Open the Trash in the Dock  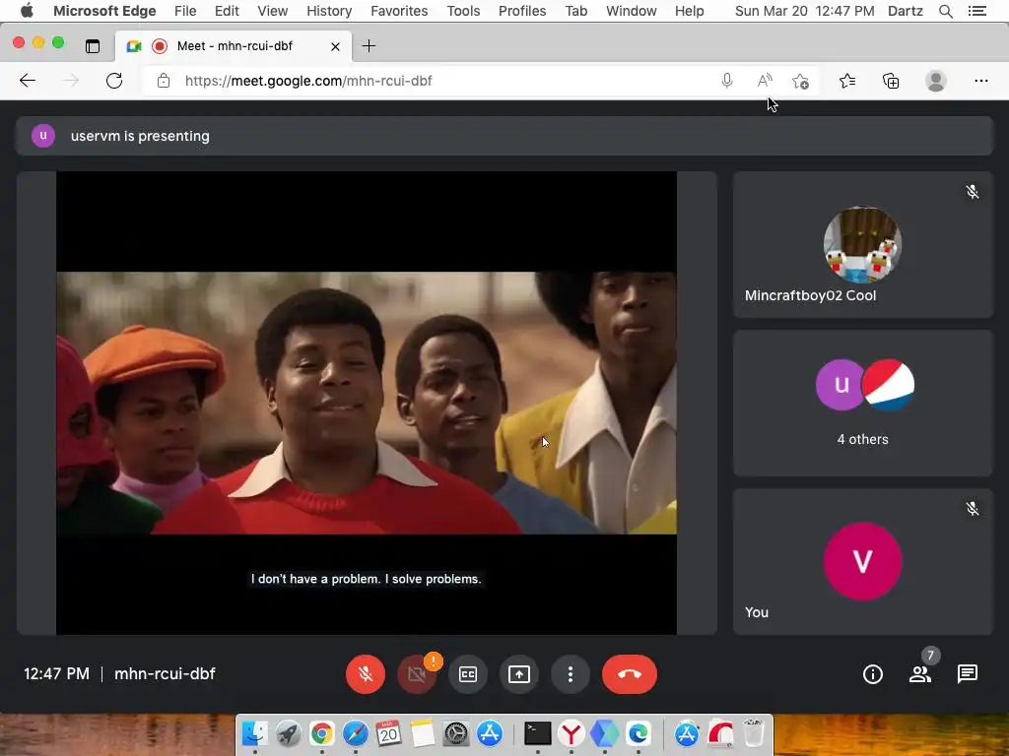pyautogui.click(x=754, y=732)
